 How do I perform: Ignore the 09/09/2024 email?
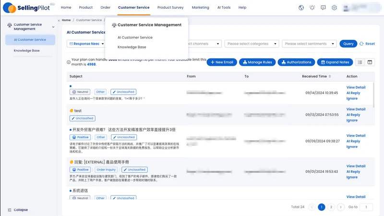(x=352, y=147)
